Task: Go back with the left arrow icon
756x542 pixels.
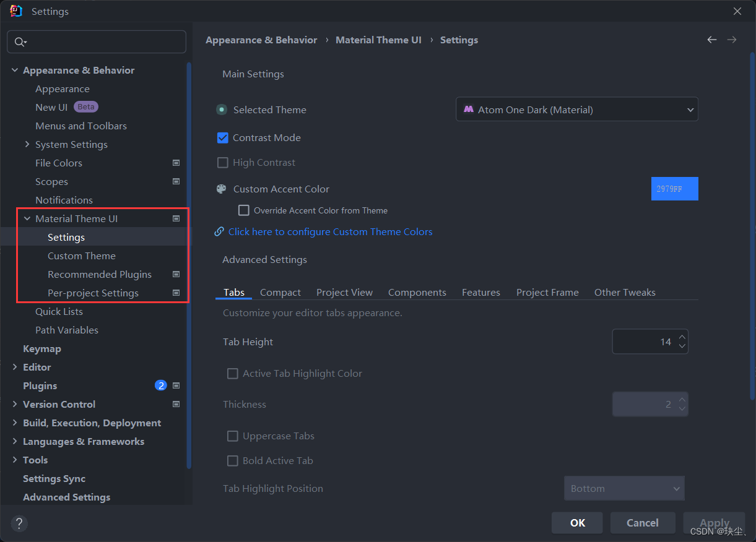Action: point(712,40)
